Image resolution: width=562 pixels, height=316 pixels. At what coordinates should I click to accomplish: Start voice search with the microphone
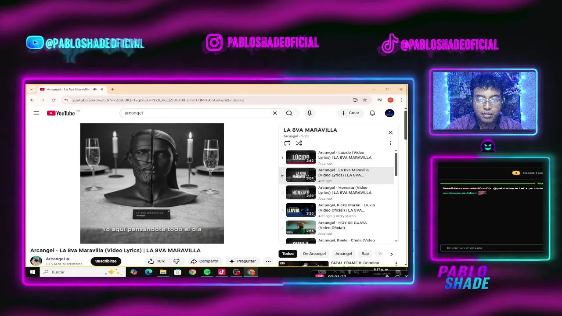pyautogui.click(x=310, y=113)
